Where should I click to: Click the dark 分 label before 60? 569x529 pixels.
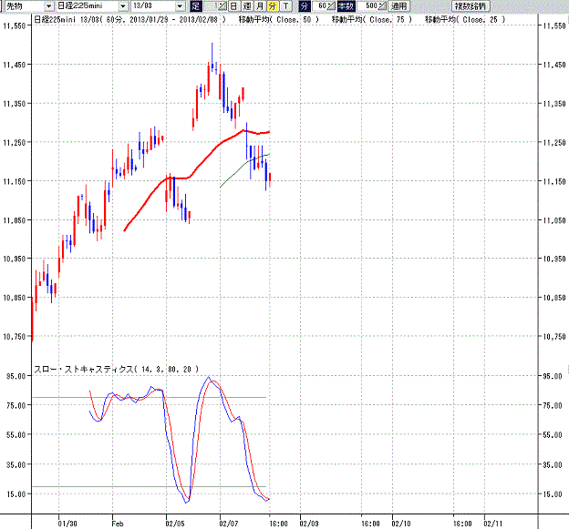[304, 6]
